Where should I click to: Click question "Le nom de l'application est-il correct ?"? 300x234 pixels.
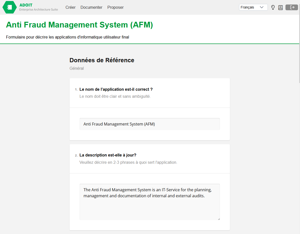[x=116, y=89]
